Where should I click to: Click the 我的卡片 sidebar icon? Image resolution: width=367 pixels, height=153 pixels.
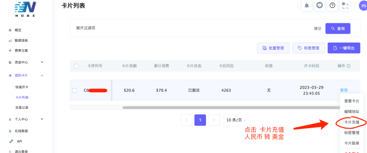(10, 76)
